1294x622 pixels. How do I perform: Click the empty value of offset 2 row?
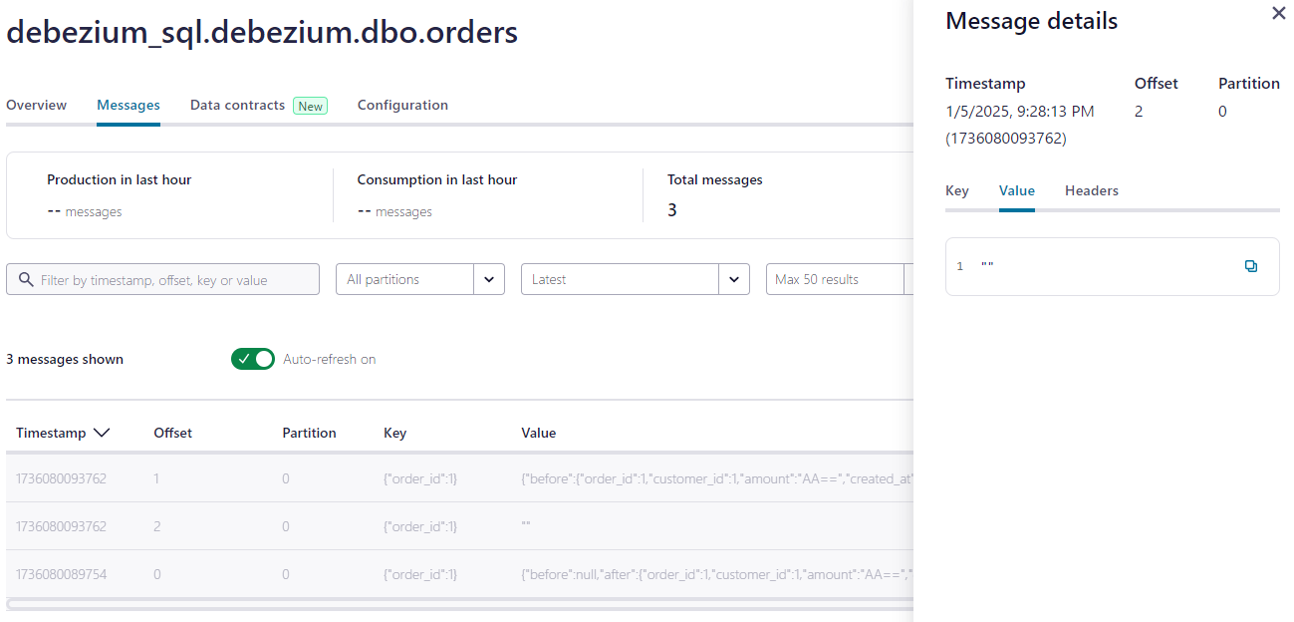click(x=526, y=526)
